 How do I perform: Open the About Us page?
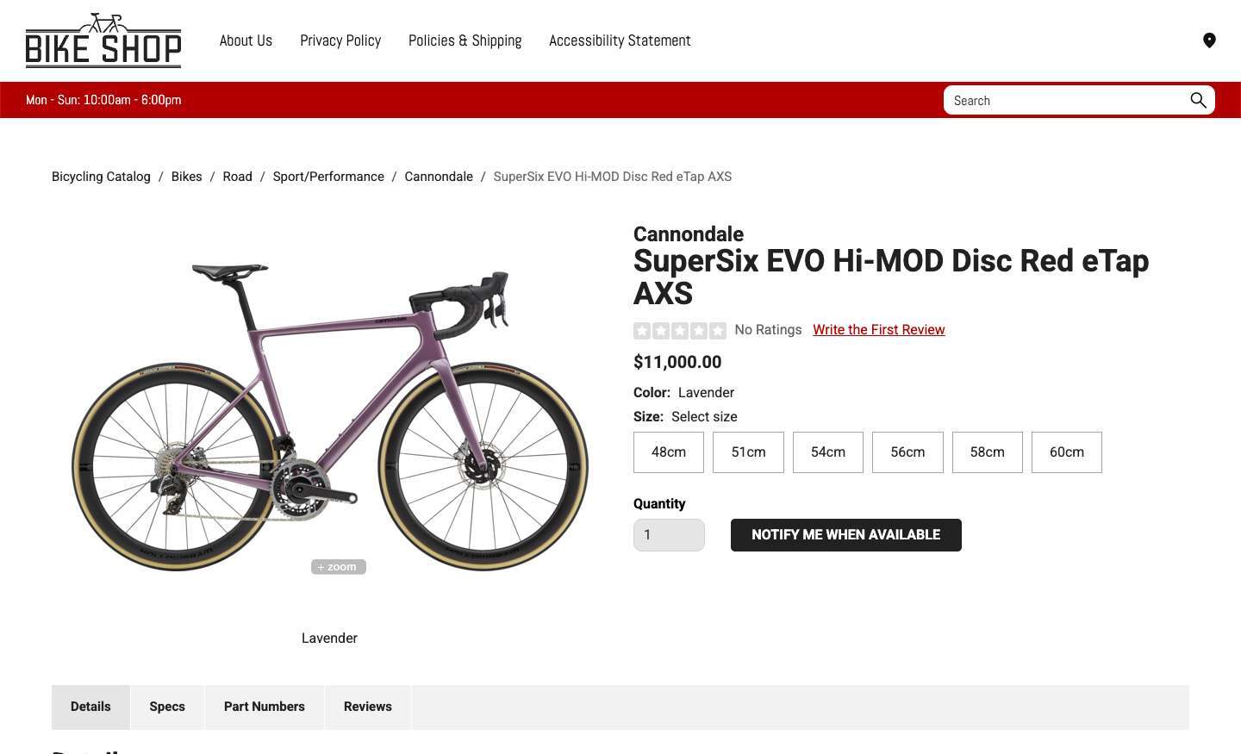coord(246,41)
